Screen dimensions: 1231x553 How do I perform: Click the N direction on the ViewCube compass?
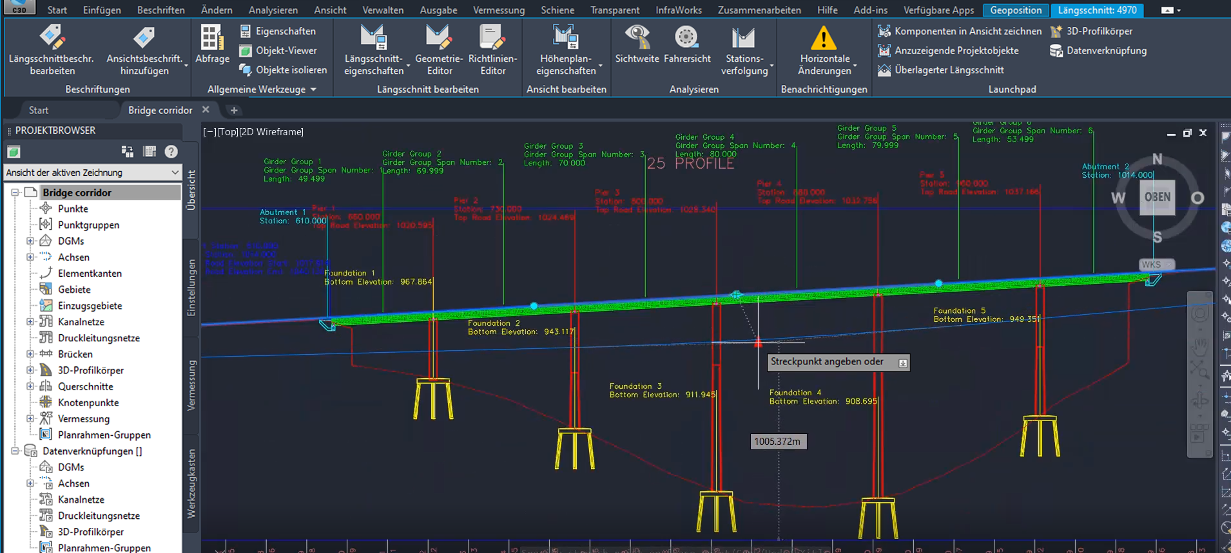(1158, 159)
